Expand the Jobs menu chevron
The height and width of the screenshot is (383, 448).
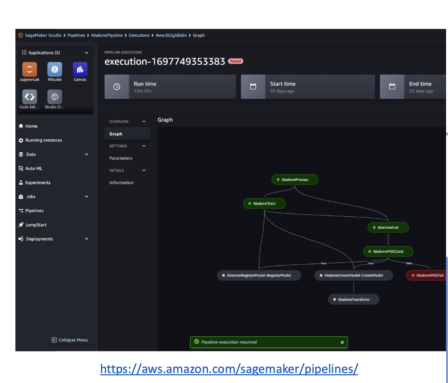coord(87,197)
